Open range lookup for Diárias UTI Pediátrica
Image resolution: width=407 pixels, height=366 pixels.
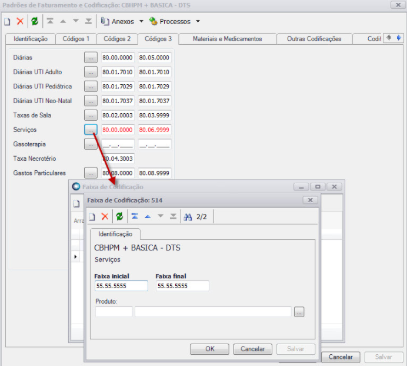[91, 87]
